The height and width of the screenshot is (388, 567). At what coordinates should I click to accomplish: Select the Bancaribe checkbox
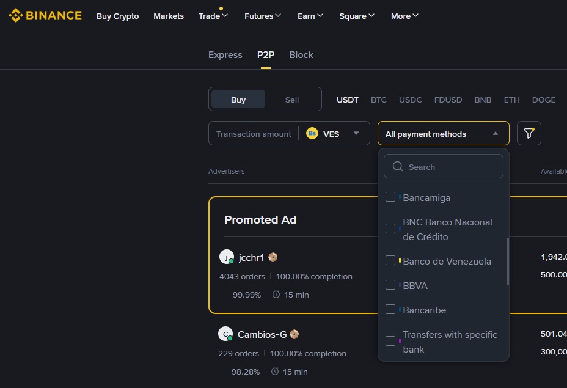pyautogui.click(x=390, y=309)
